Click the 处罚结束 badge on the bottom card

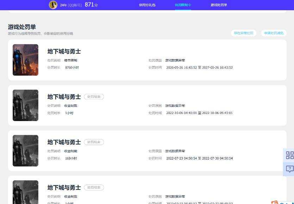[94, 187]
